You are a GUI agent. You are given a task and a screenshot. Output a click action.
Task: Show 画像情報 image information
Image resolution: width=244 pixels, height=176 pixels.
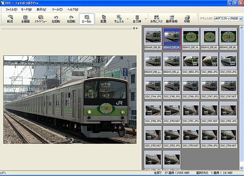pos(172,19)
